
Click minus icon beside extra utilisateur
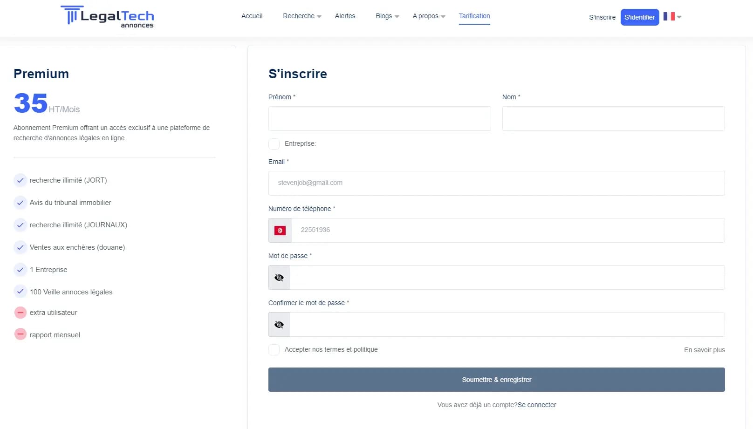[x=20, y=313]
